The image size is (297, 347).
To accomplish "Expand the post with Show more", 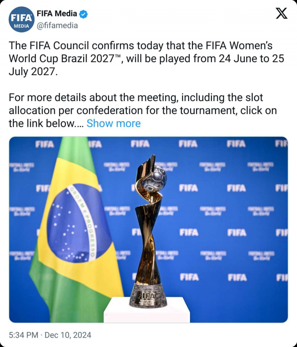I will (x=114, y=123).
